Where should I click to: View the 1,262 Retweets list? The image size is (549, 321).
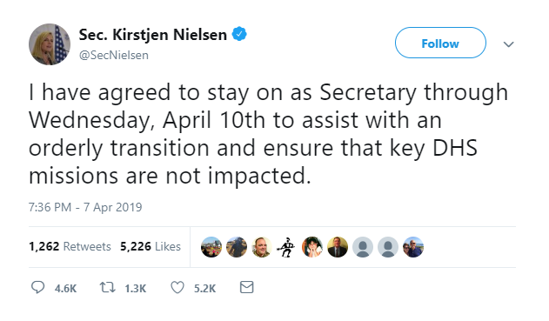[x=70, y=246]
